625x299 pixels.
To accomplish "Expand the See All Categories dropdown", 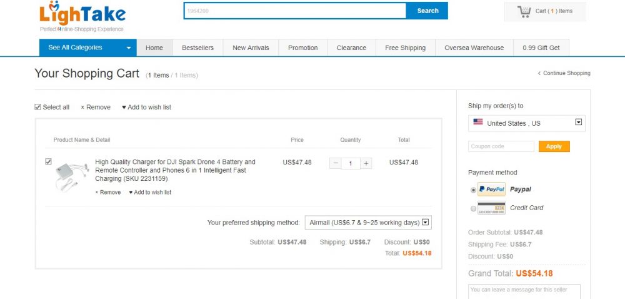I will (x=87, y=48).
